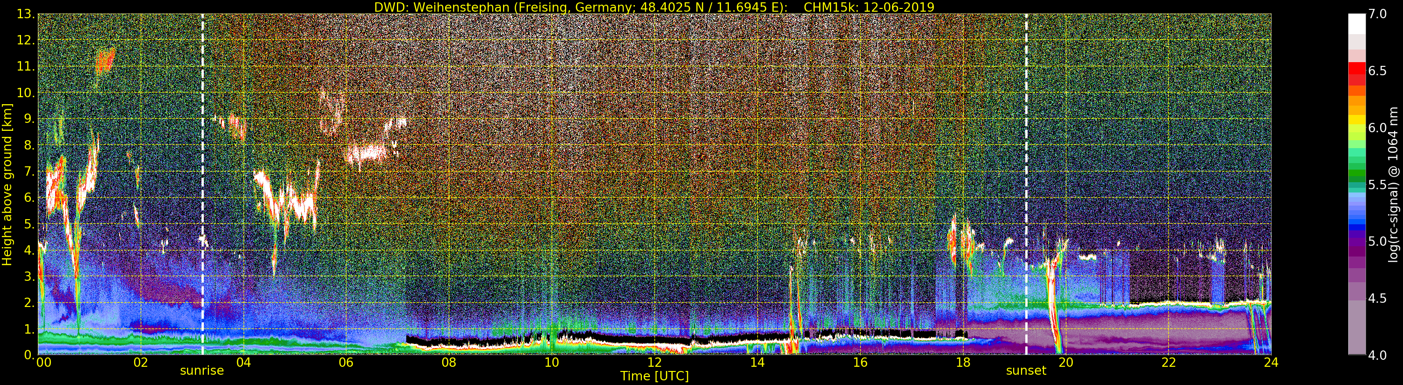1403x385 pixels.
Task: Click the 'Time [UTC]' x-axis label
Action: coord(654,376)
